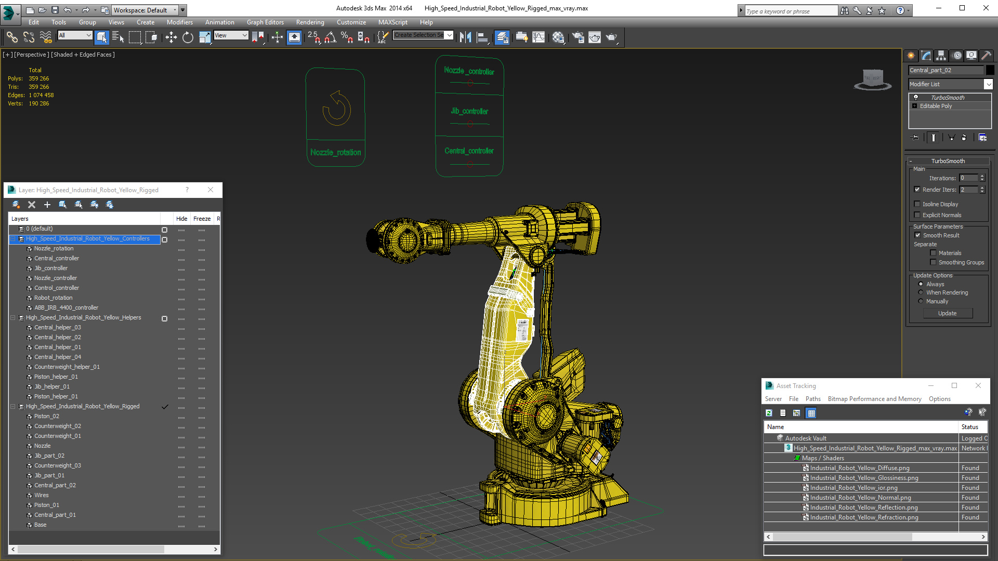Open the Rendered Frame Window icon
998x561 pixels.
[595, 37]
